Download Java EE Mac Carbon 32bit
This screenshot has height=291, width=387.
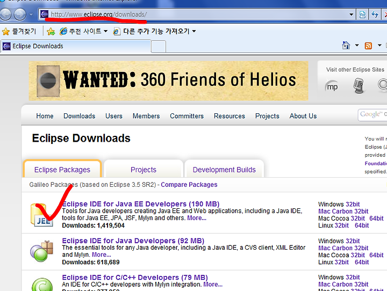pos(343,212)
